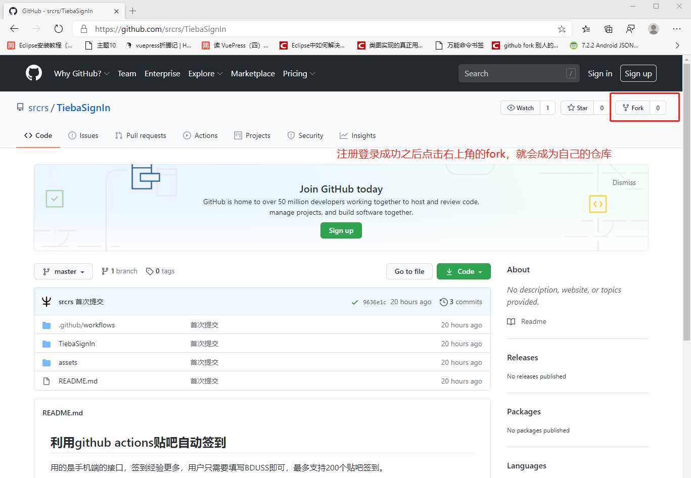This screenshot has height=478, width=691.
Task: Go back with browser back arrow
Action: pyautogui.click(x=14, y=29)
